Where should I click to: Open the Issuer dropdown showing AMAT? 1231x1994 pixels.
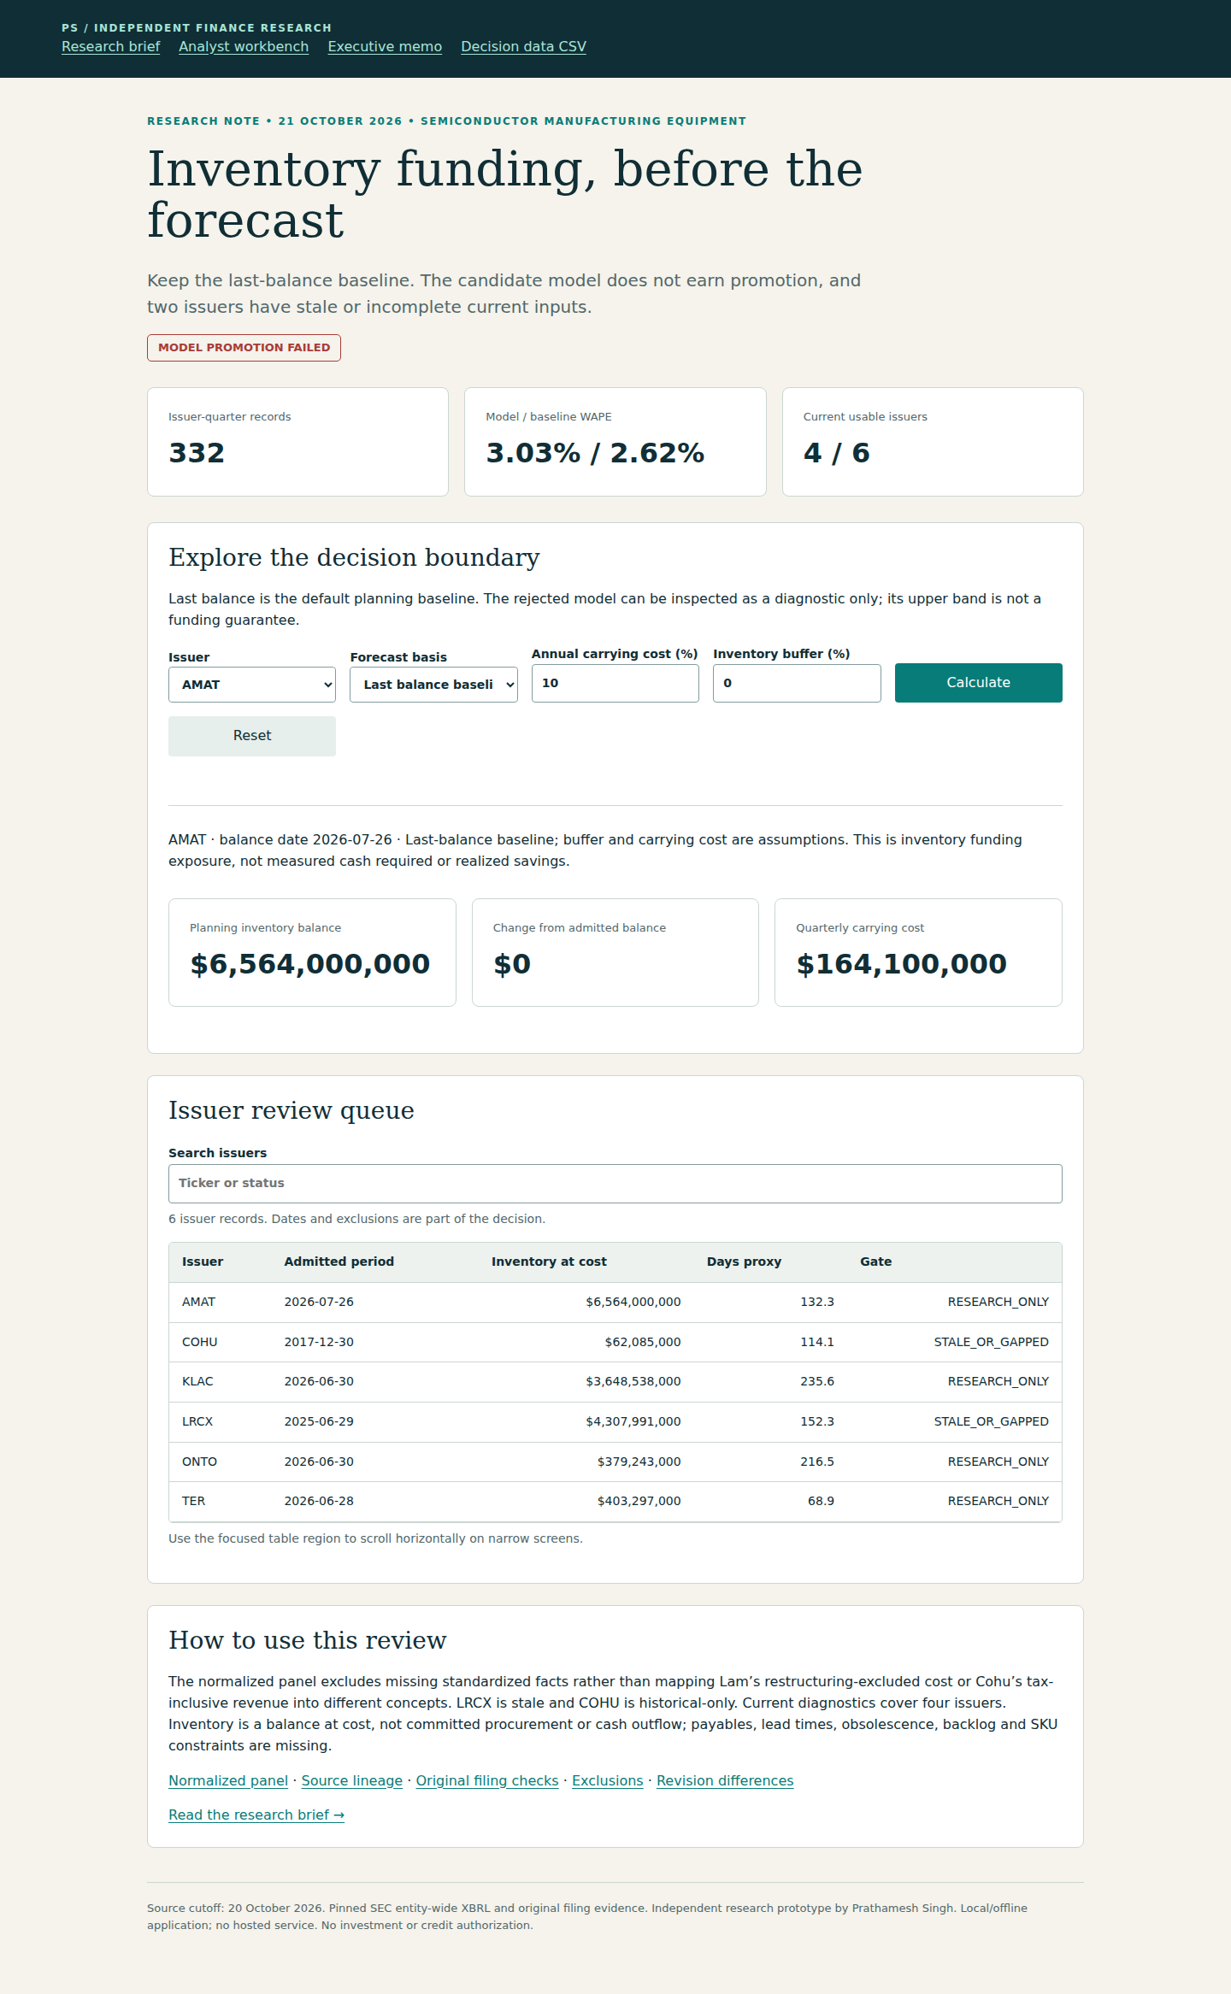[252, 685]
